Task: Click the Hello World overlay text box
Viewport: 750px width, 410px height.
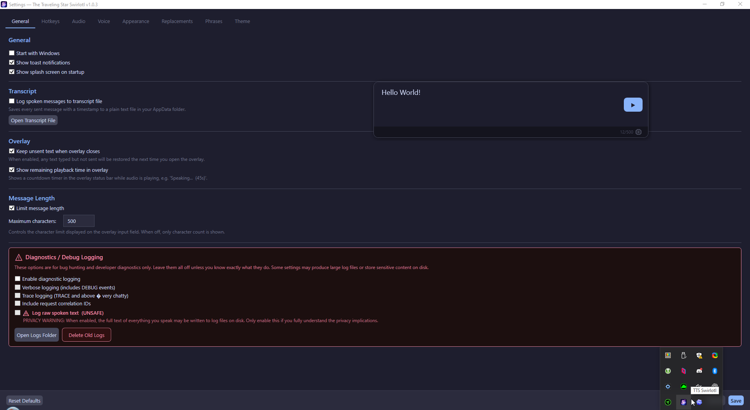Action: click(499, 105)
